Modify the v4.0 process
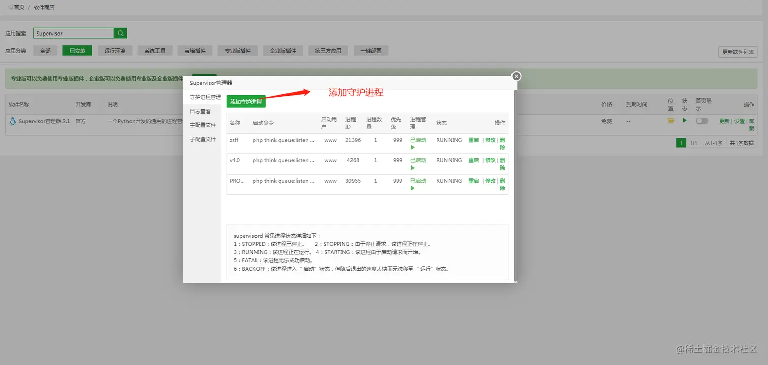Viewport: 768px width, 365px height. [490, 160]
